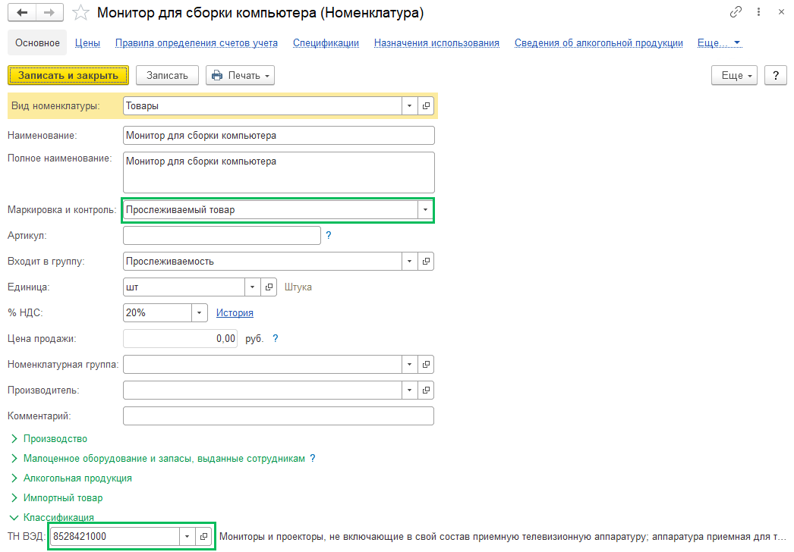Click the Производитель input field

pos(263,390)
